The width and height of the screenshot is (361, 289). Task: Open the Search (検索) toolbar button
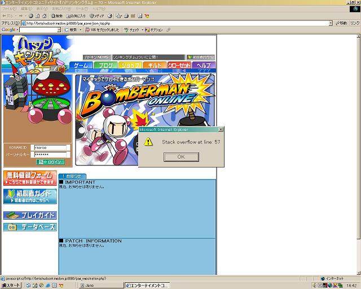(56, 16)
